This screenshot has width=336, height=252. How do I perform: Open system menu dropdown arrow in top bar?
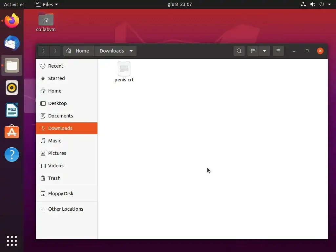(329, 4)
